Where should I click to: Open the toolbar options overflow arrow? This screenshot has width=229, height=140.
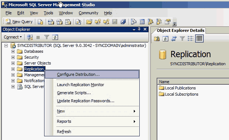175,23
